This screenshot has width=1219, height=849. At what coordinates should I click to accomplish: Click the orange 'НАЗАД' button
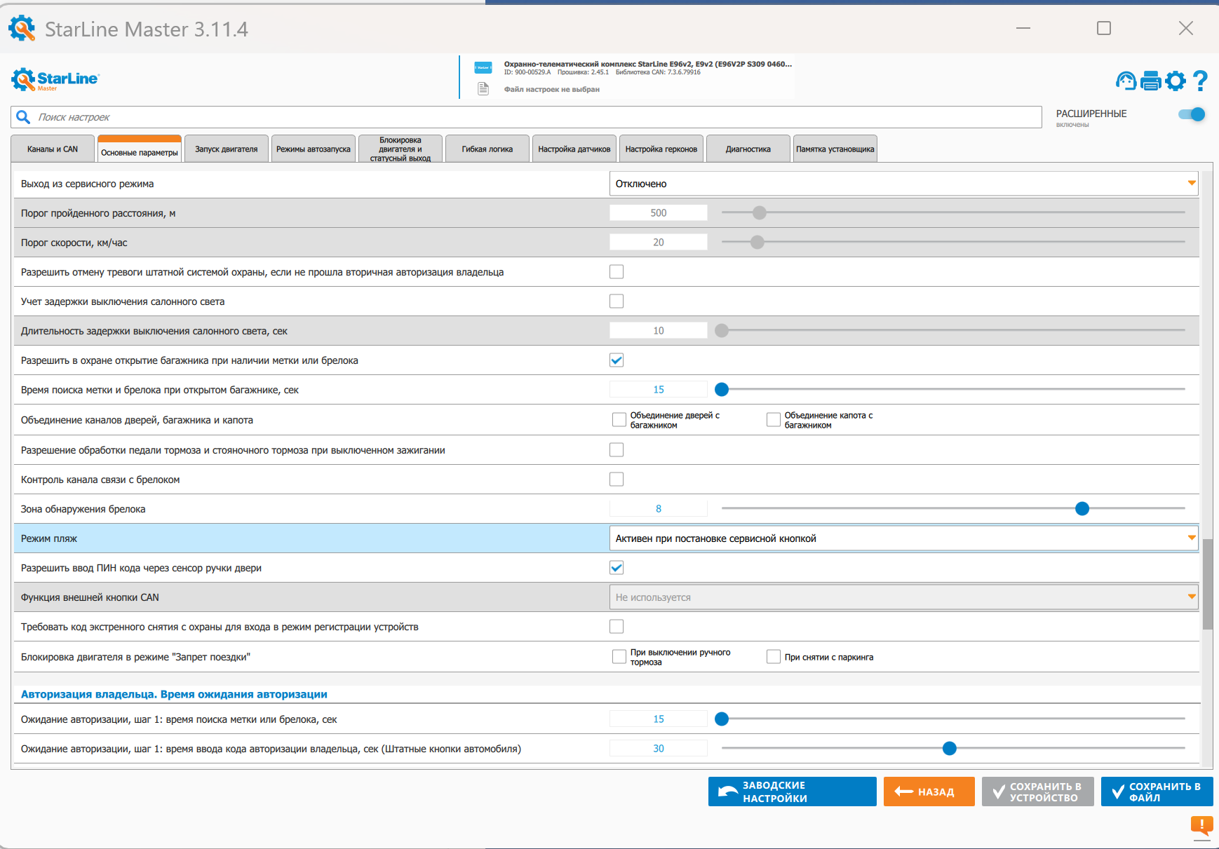coord(929,792)
